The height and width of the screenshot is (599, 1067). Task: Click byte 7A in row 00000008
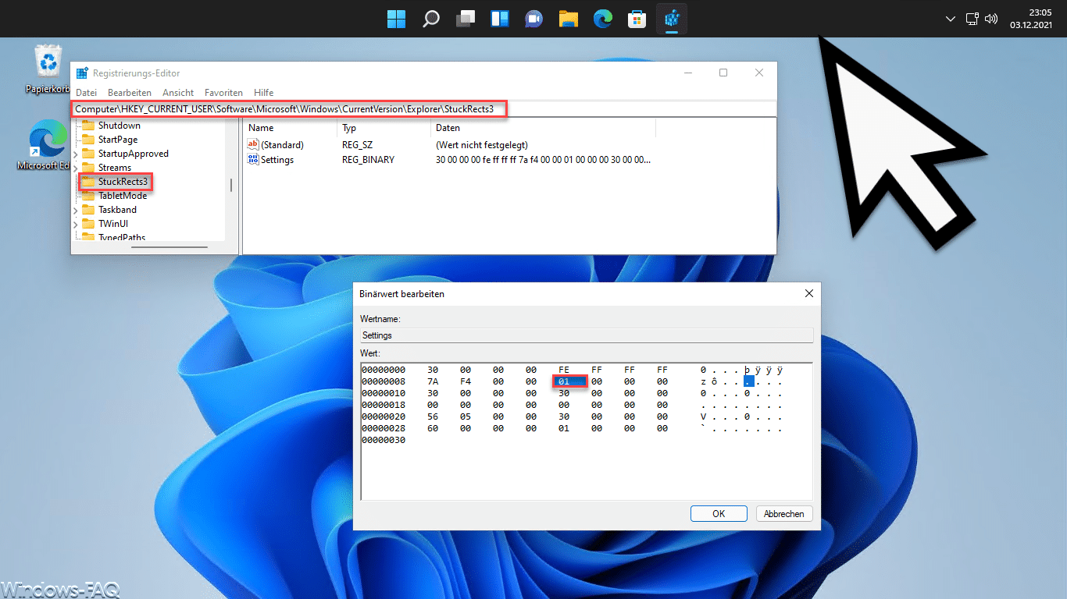point(433,381)
